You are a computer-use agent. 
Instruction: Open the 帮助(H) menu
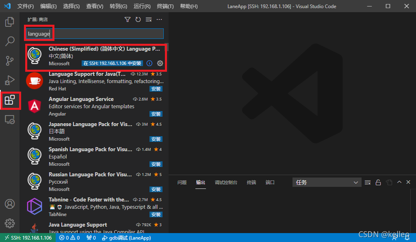tap(188, 6)
